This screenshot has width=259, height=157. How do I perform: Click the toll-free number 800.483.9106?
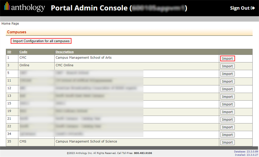coord(143,153)
